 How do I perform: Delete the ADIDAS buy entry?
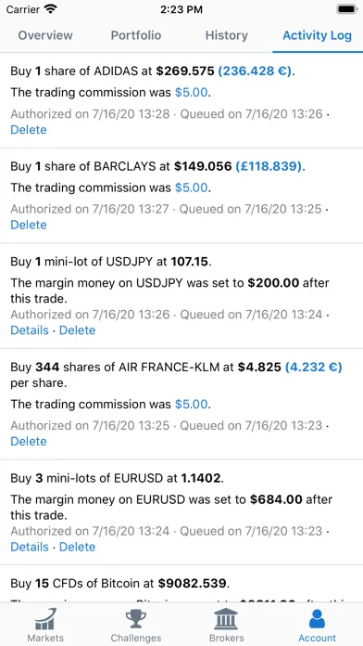29,130
